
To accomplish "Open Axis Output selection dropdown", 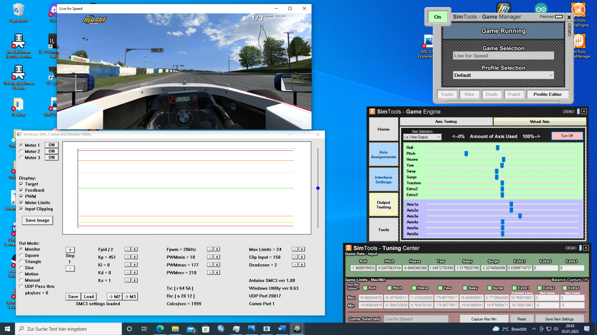I will (422, 137).
